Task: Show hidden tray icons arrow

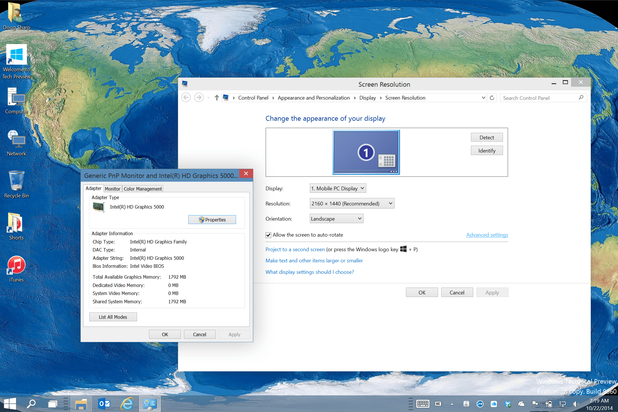Action: (452, 404)
